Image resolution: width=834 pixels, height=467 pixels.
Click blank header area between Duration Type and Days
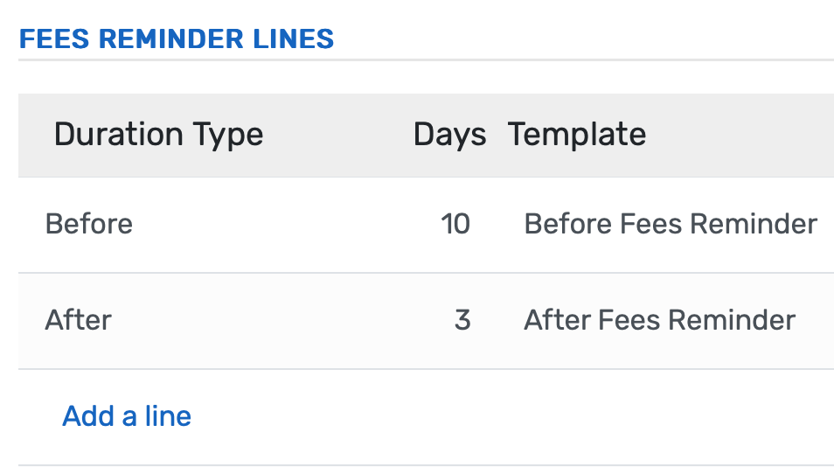tap(337, 135)
